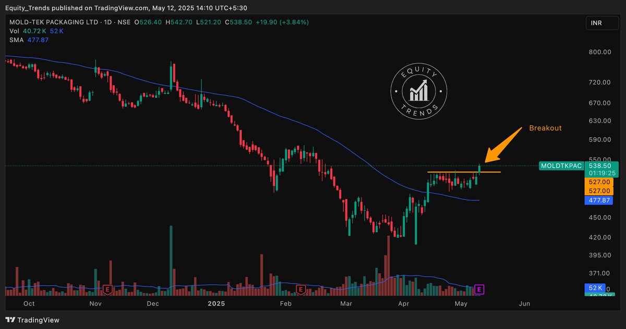Click the blue 477.87 SMA label on the price axis

[600, 200]
